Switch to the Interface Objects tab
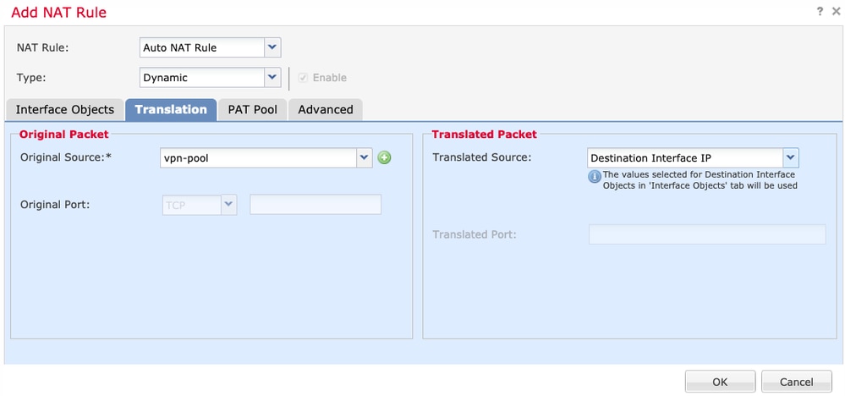The height and width of the screenshot is (396, 845). pyautogui.click(x=64, y=110)
